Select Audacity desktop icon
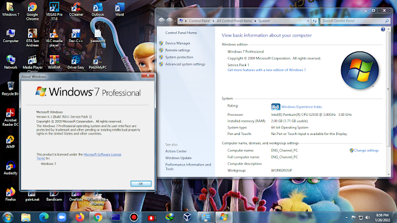Image resolution: width=397 pixels, height=223 pixels. pyautogui.click(x=11, y=168)
